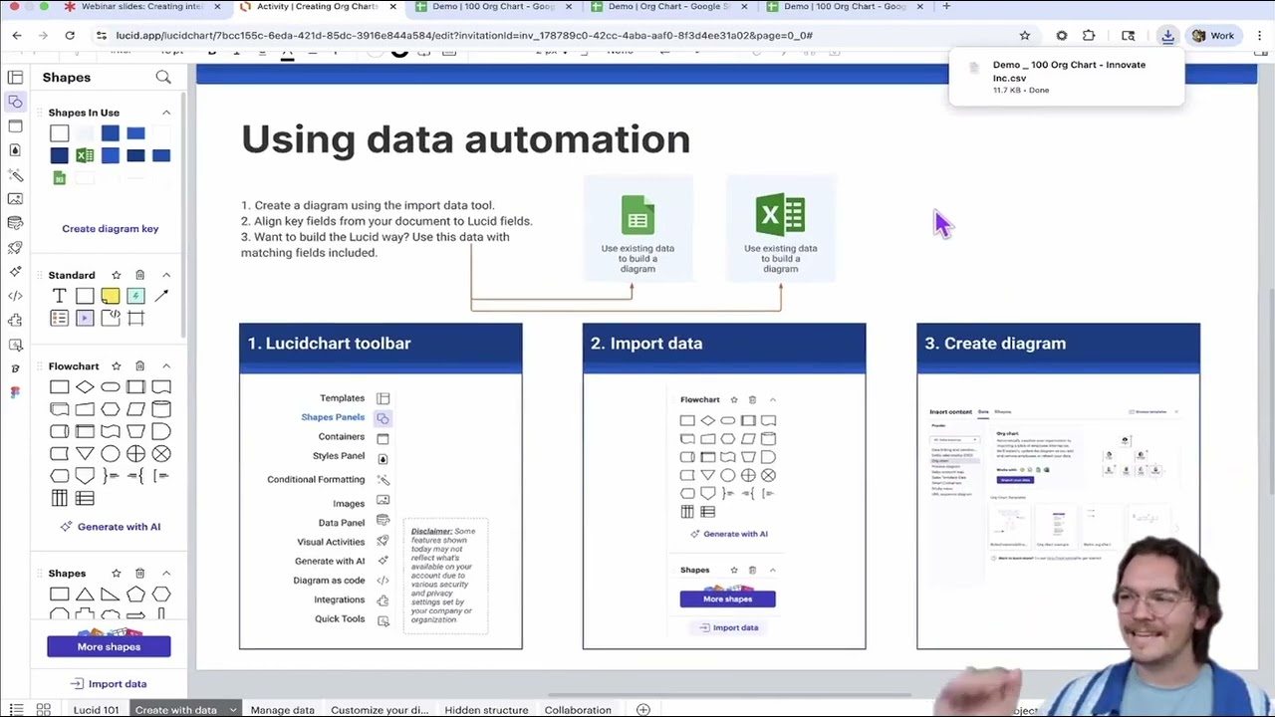Open a new browser tab
This screenshot has width=1275, height=717.
946,7
